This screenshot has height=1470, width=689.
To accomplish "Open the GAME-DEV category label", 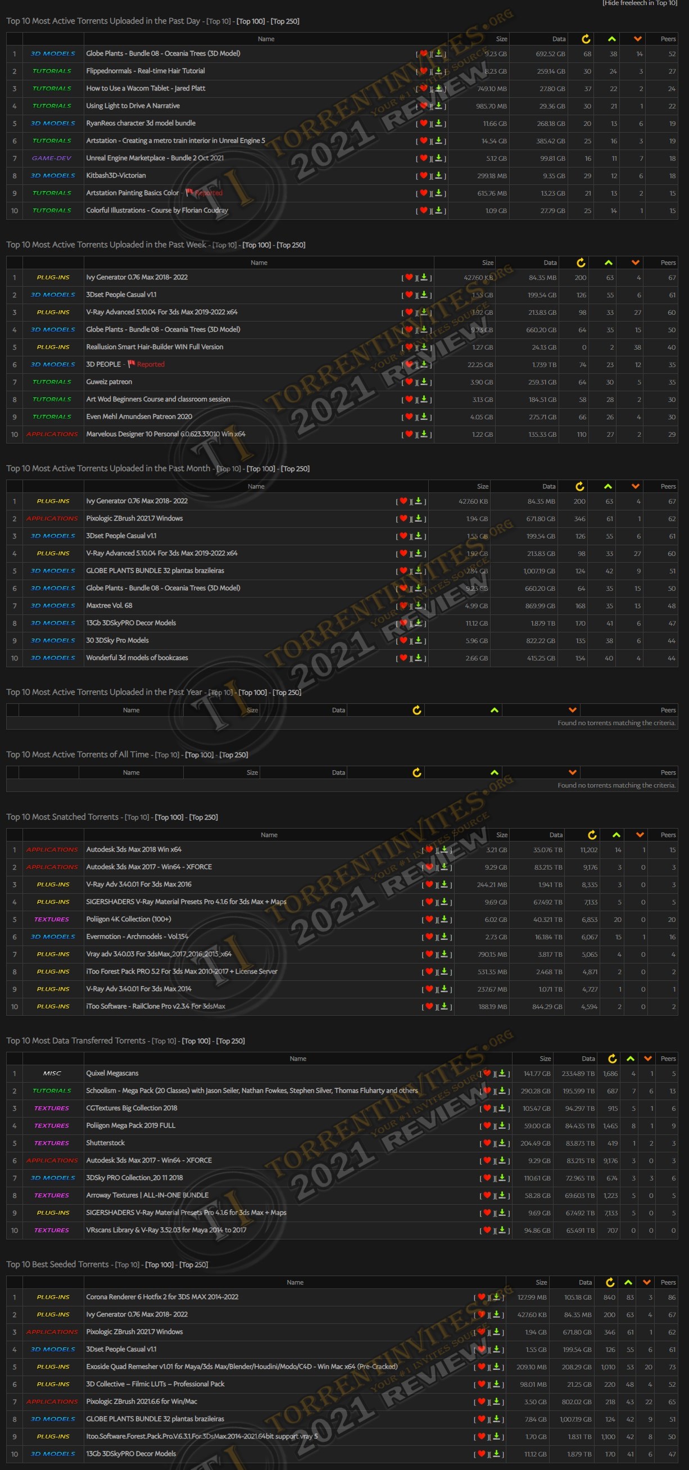I will 52,158.
